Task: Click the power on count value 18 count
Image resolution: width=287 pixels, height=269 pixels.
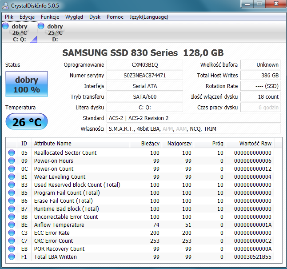Action: pyautogui.click(x=260, y=96)
